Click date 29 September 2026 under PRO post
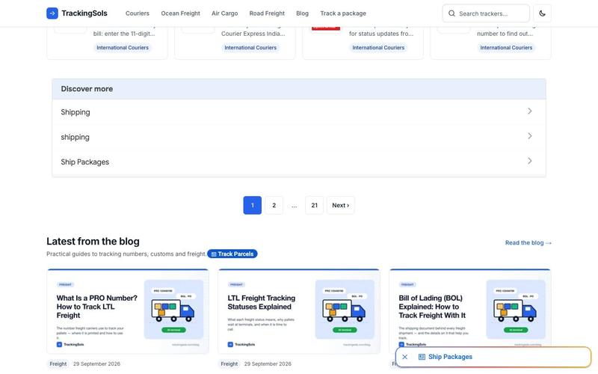The image size is (598, 374). [96, 364]
